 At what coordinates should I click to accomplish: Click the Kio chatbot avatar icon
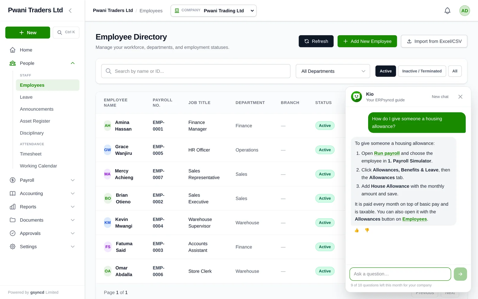[x=356, y=97]
